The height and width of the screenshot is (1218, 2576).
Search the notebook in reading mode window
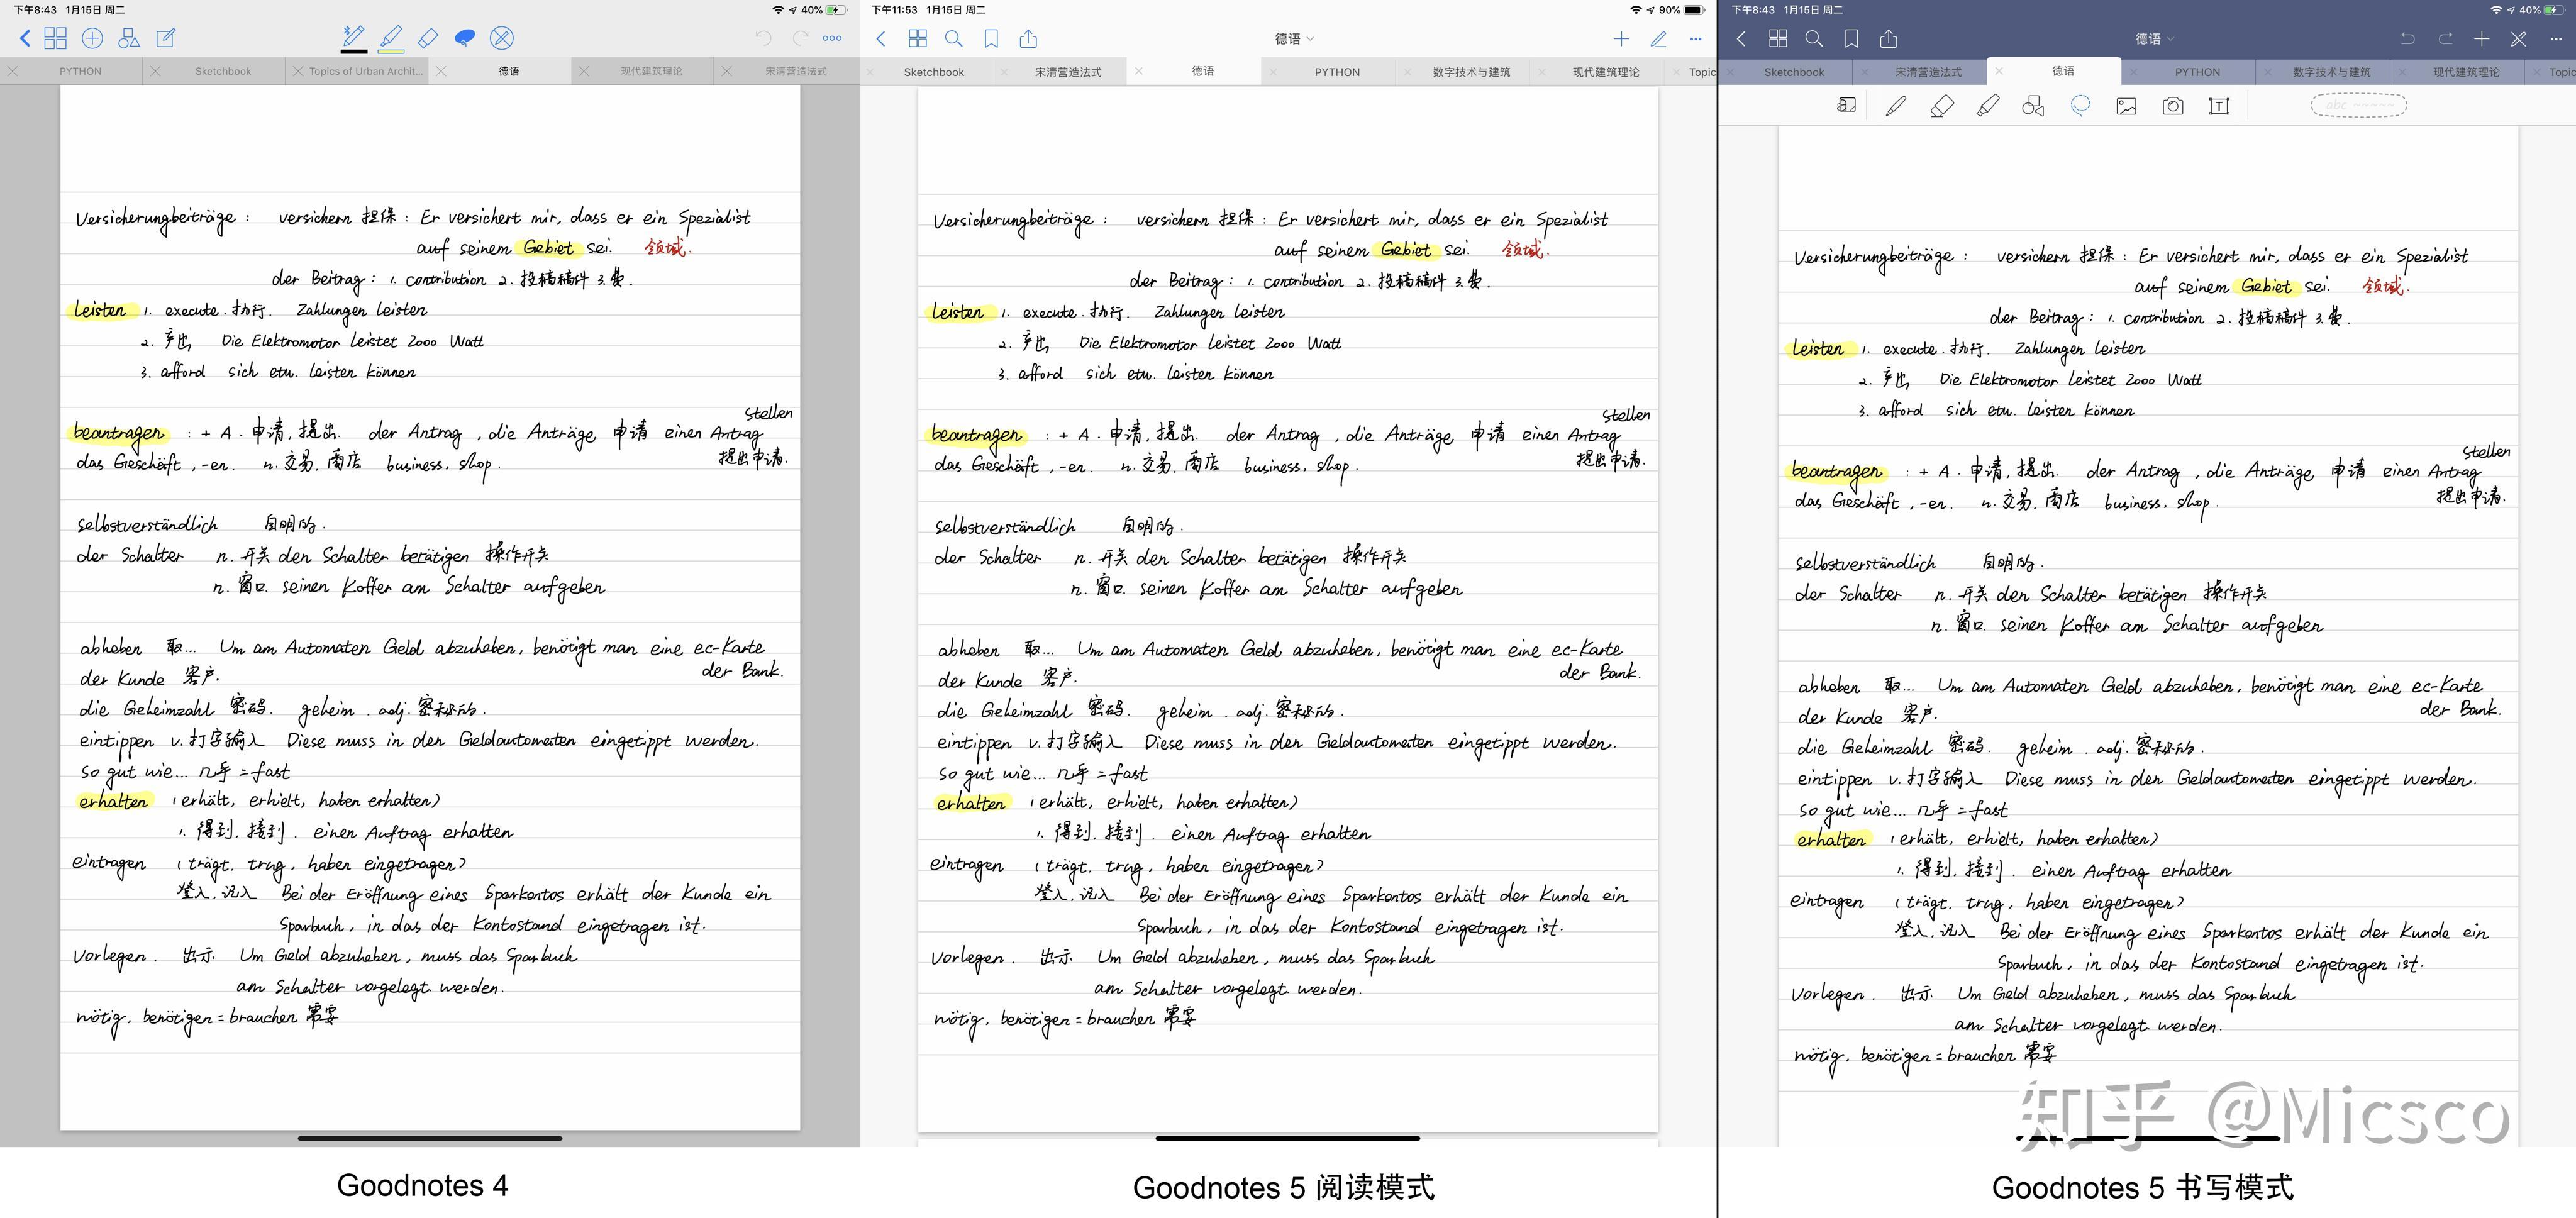coord(954,39)
